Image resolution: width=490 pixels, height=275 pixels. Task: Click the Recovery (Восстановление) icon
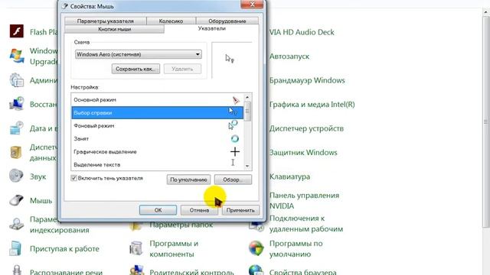(x=16, y=104)
